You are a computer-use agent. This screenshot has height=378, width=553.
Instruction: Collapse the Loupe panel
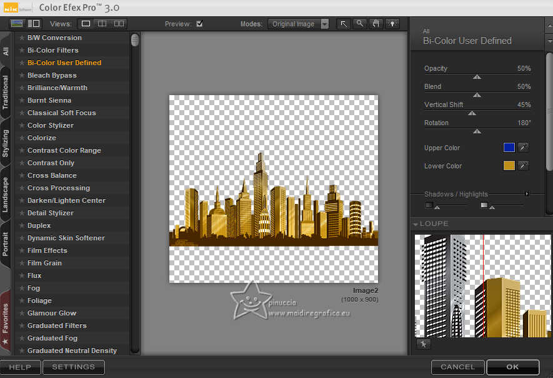(x=416, y=223)
